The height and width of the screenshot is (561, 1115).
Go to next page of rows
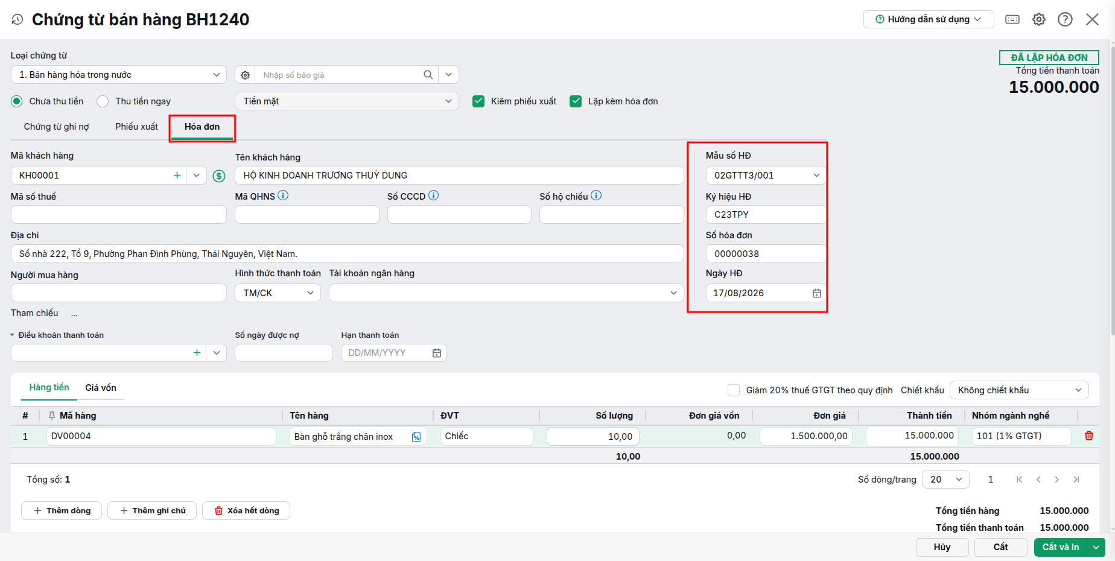click(x=1057, y=480)
